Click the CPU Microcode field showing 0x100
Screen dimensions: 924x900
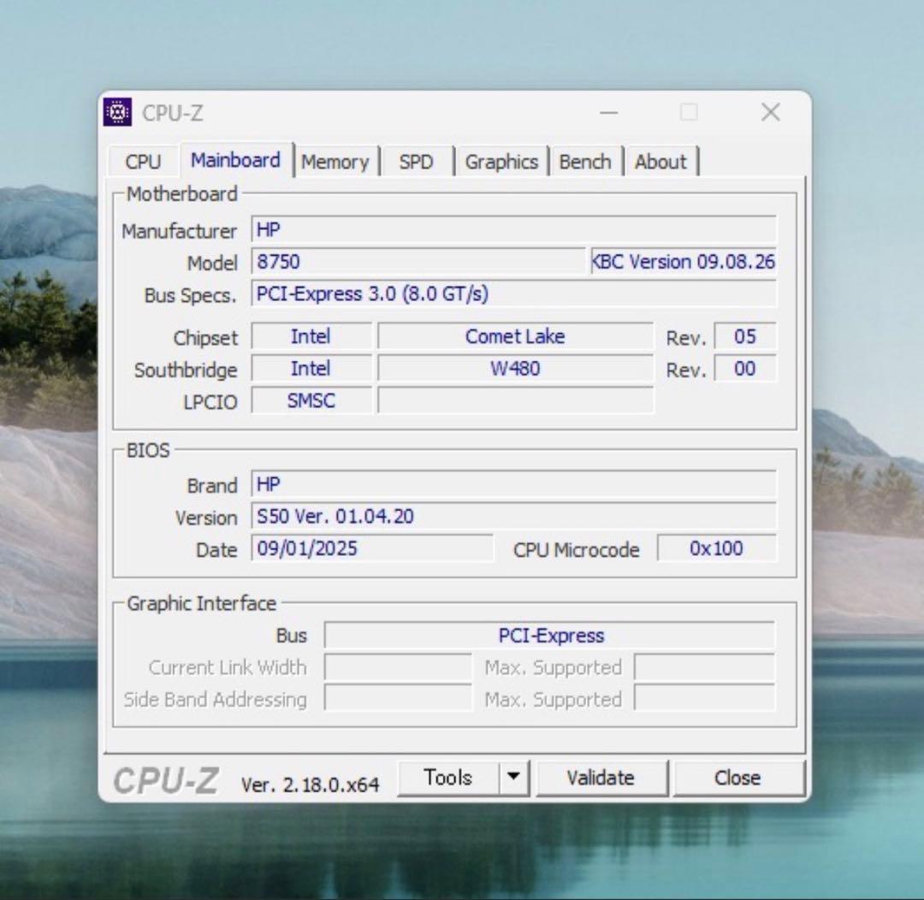[x=716, y=548]
